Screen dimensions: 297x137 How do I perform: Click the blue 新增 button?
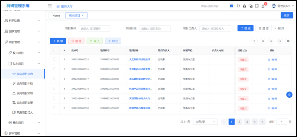click(x=58, y=41)
